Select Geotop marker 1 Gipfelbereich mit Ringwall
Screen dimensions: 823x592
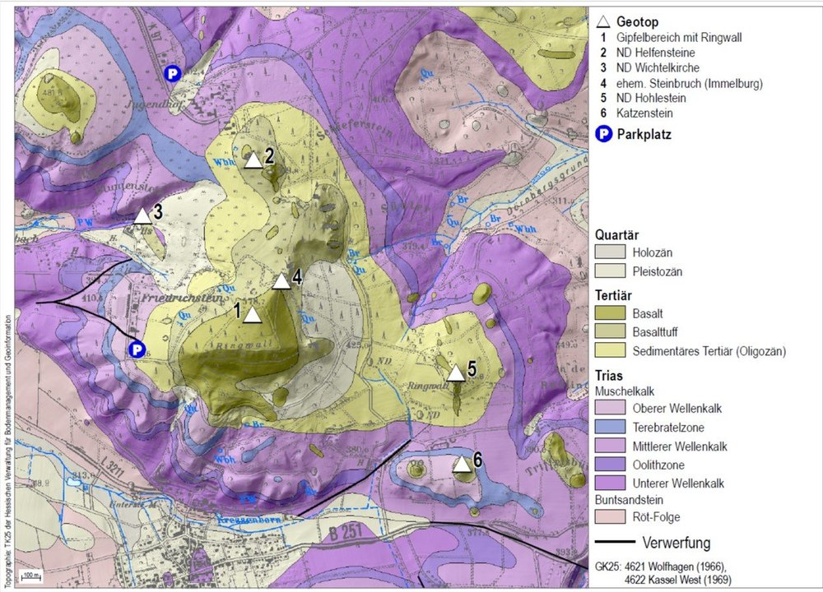point(251,312)
